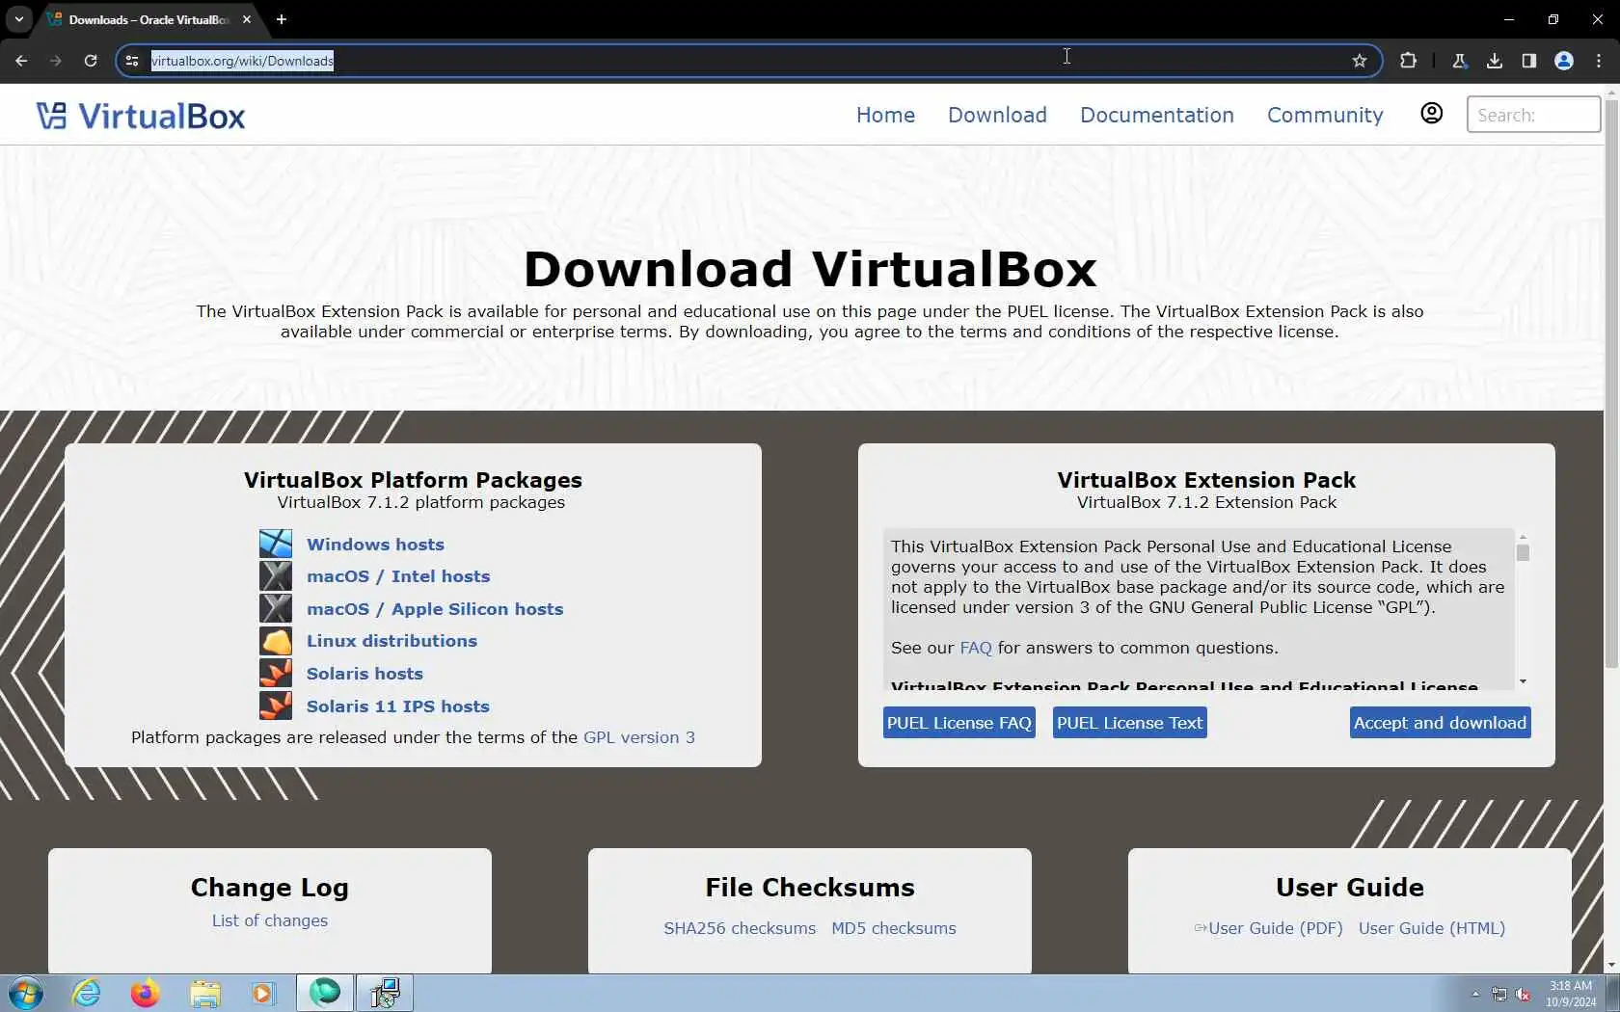
Task: Close the Downloads – Oracle VirtualBox tab
Action: point(247,19)
